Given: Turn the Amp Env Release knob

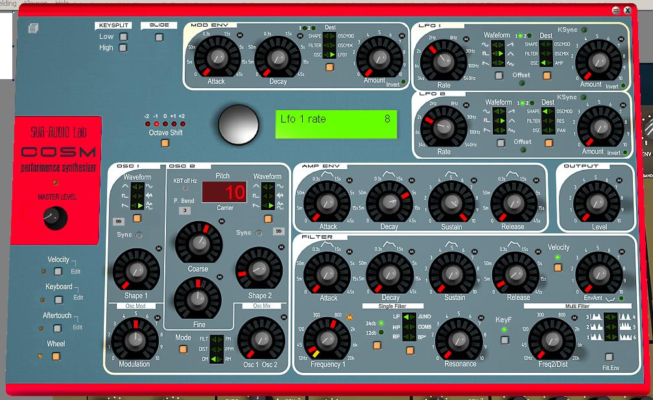Looking at the screenshot, I should pyautogui.click(x=514, y=202).
